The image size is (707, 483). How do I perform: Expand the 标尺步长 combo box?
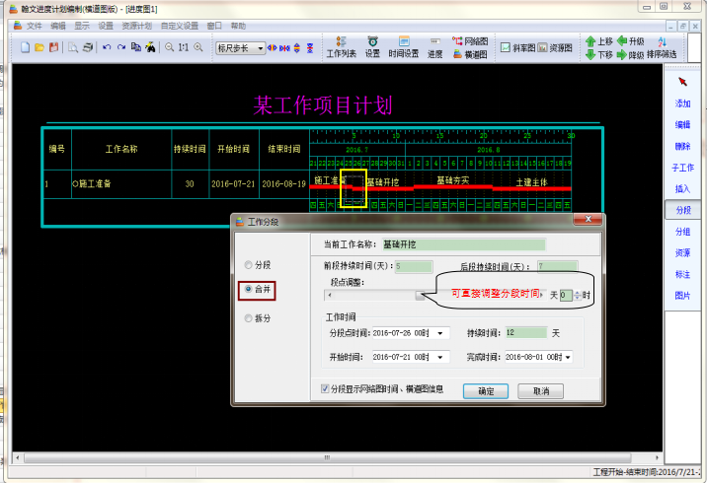(261, 47)
